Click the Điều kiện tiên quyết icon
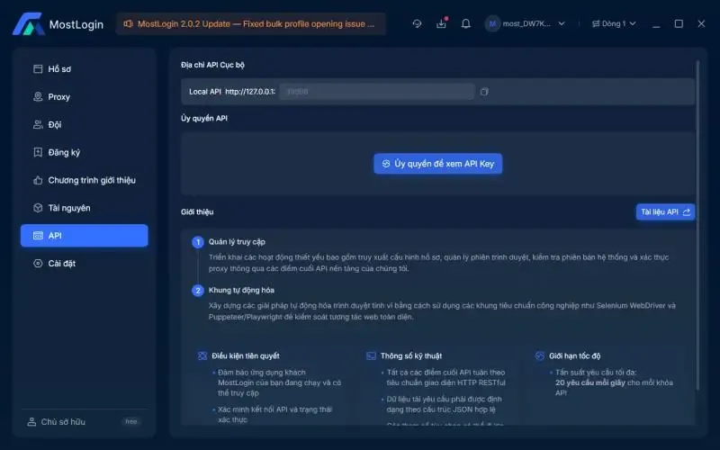Screen dimensions: 720x450 [x=202, y=355]
